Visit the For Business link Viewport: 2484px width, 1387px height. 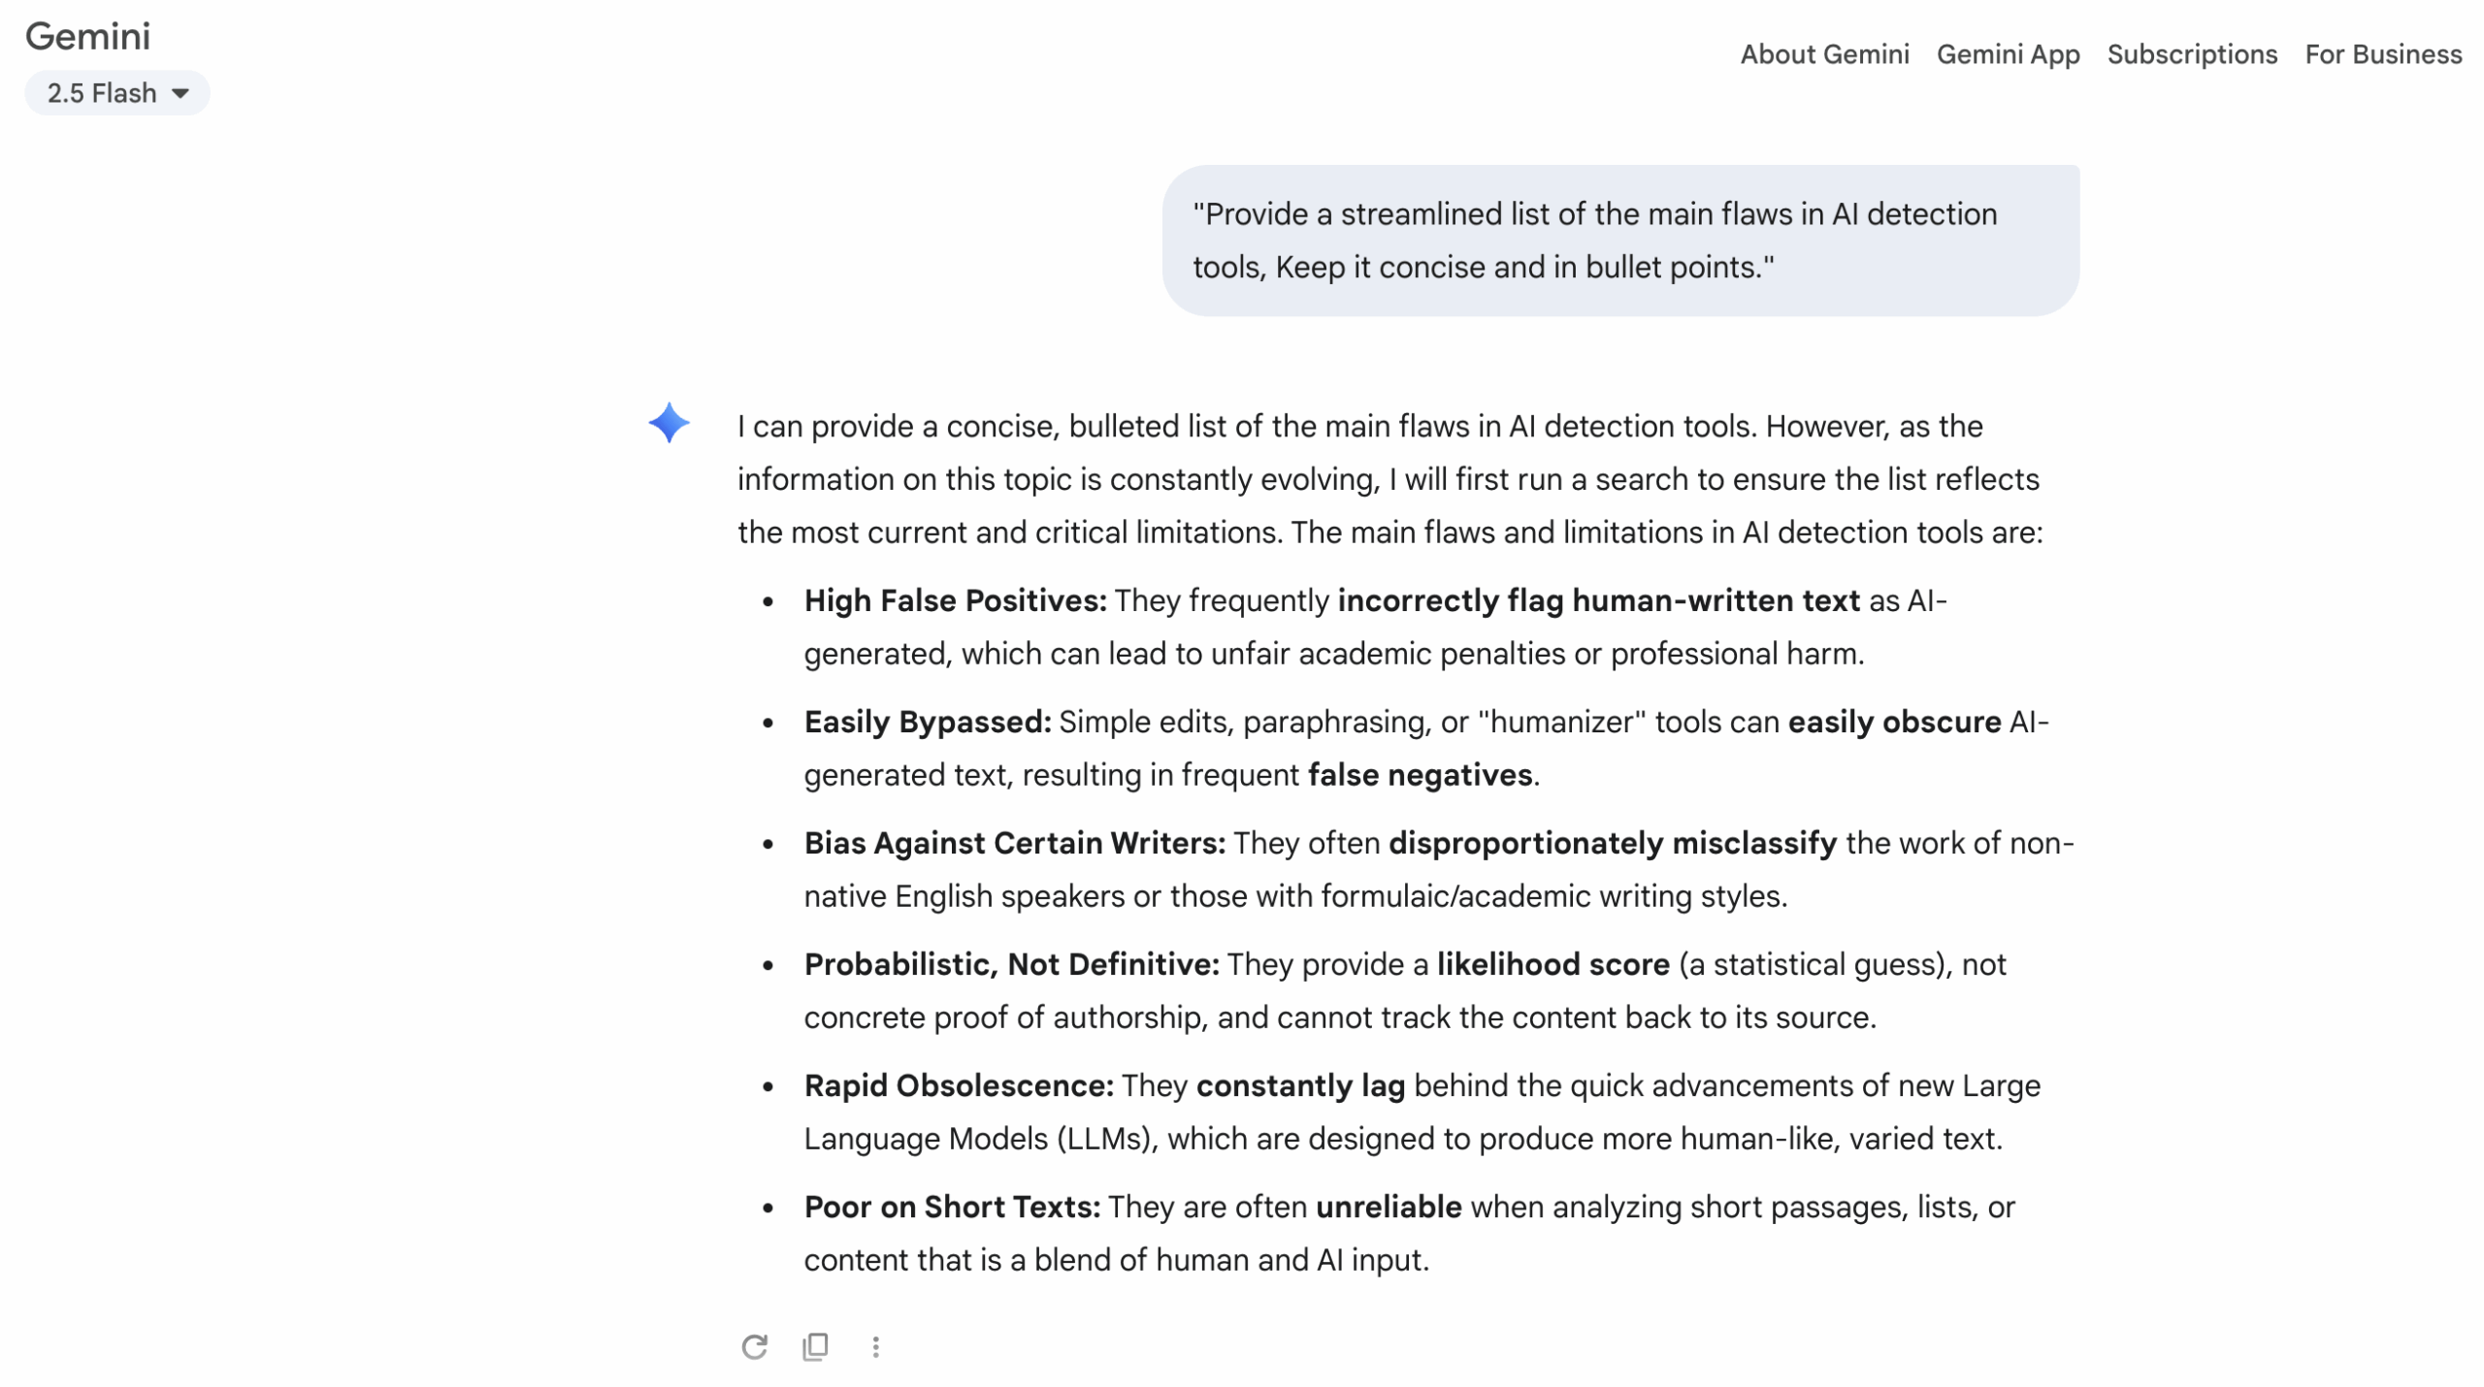(x=2382, y=54)
